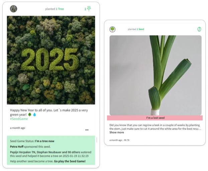Open Pepijn Verpalen TN's profile
This screenshot has height=171, width=208.
pos(23,152)
